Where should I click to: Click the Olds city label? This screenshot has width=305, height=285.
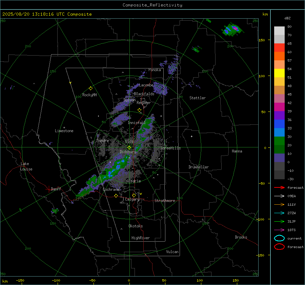pyautogui.click(x=129, y=141)
